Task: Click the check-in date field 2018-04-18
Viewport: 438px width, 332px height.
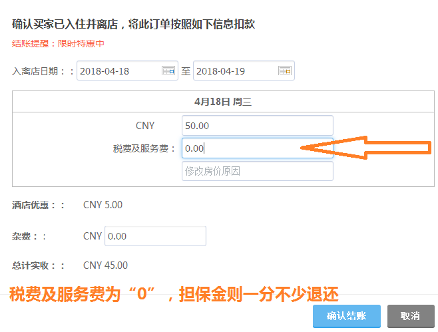Action: tap(127, 71)
